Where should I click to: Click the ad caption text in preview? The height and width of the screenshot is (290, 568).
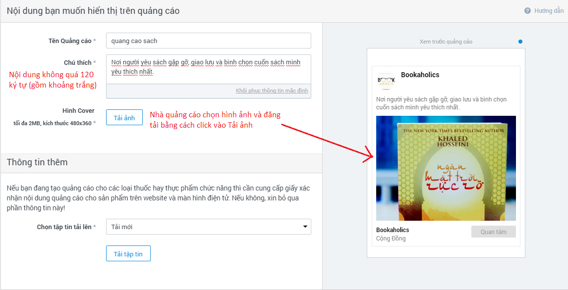[441, 103]
